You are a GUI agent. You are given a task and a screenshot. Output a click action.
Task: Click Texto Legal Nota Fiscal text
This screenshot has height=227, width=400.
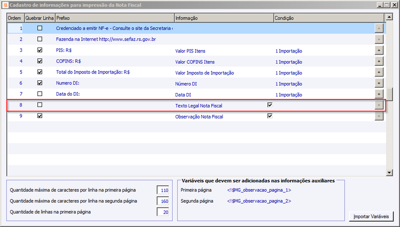[x=198, y=106]
